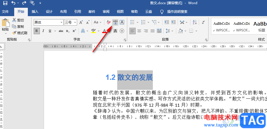267x129 pixels.
Task: Apply distributed alignment
Action: click(159, 31)
